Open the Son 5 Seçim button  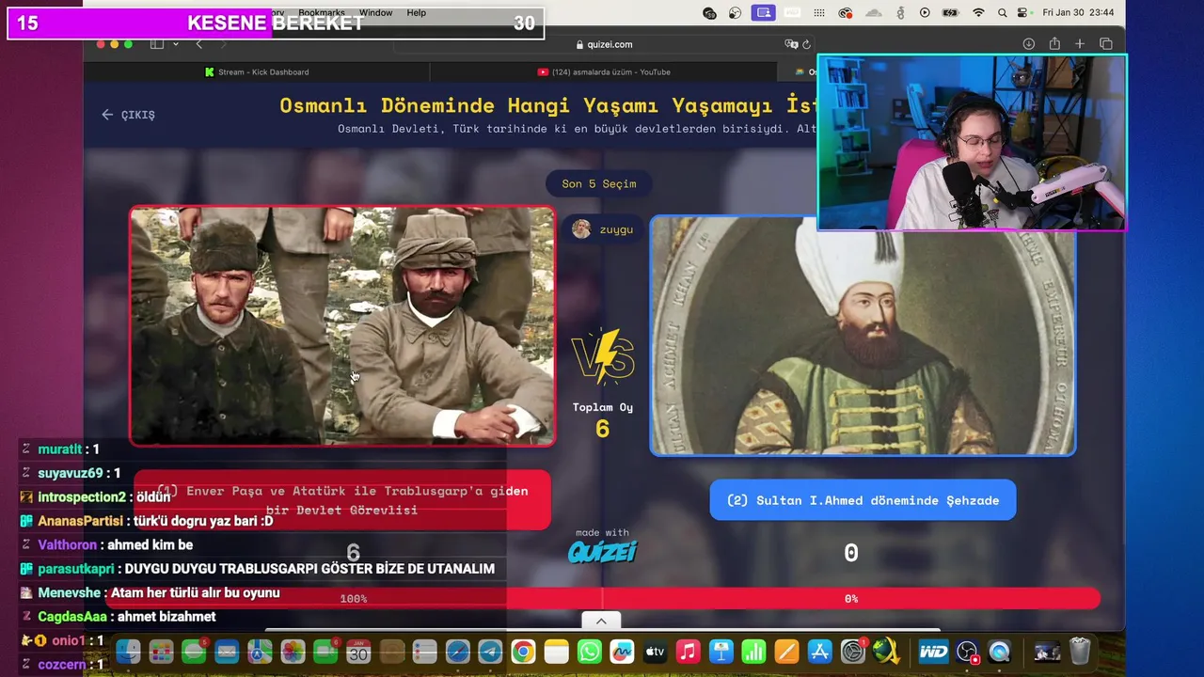coord(599,183)
